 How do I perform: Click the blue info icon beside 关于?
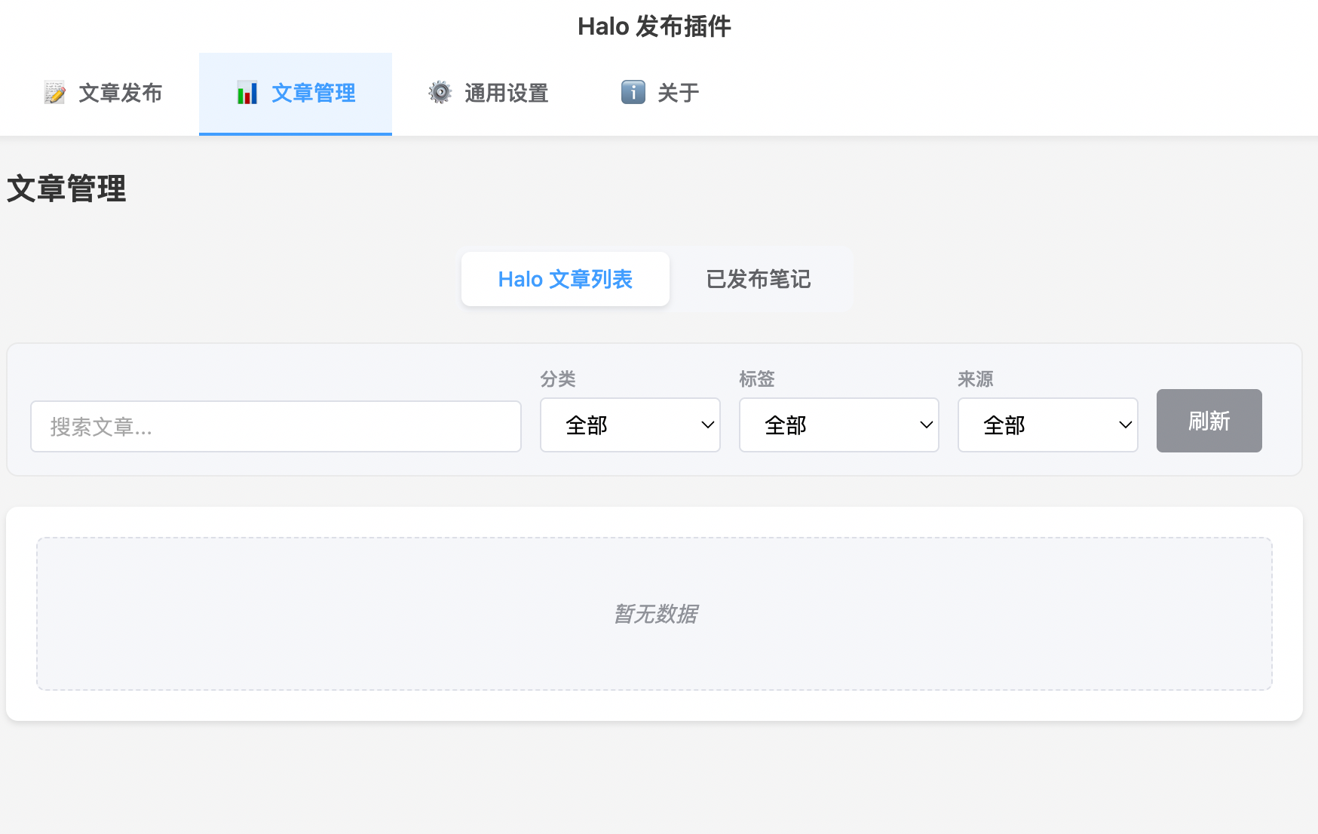pyautogui.click(x=633, y=92)
